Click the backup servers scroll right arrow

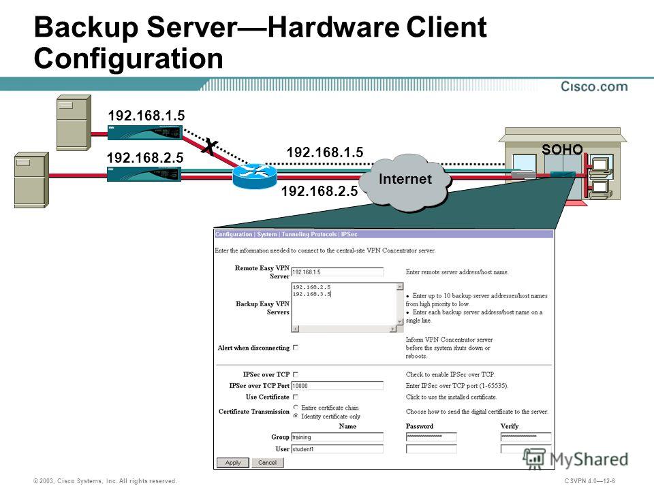392,329
